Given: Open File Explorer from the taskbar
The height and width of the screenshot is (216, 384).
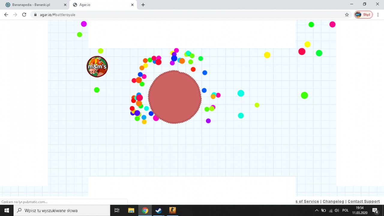Looking at the screenshot, I should click(131, 210).
